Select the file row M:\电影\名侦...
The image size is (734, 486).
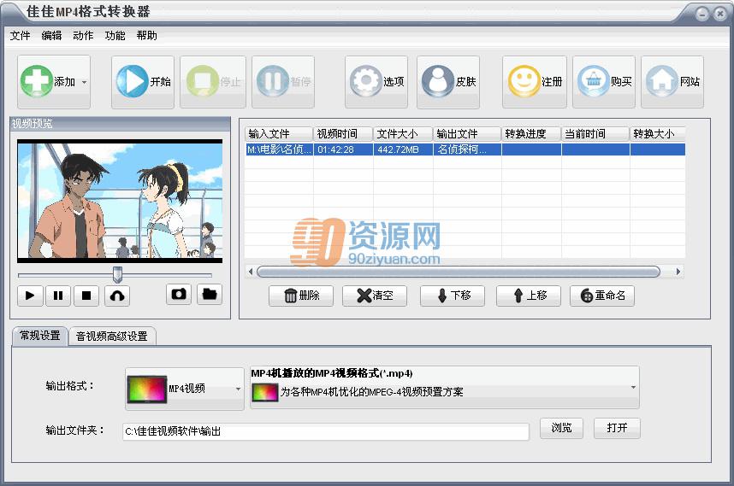pos(465,149)
